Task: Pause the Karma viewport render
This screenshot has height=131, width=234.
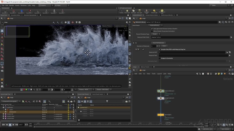Action: (100, 26)
